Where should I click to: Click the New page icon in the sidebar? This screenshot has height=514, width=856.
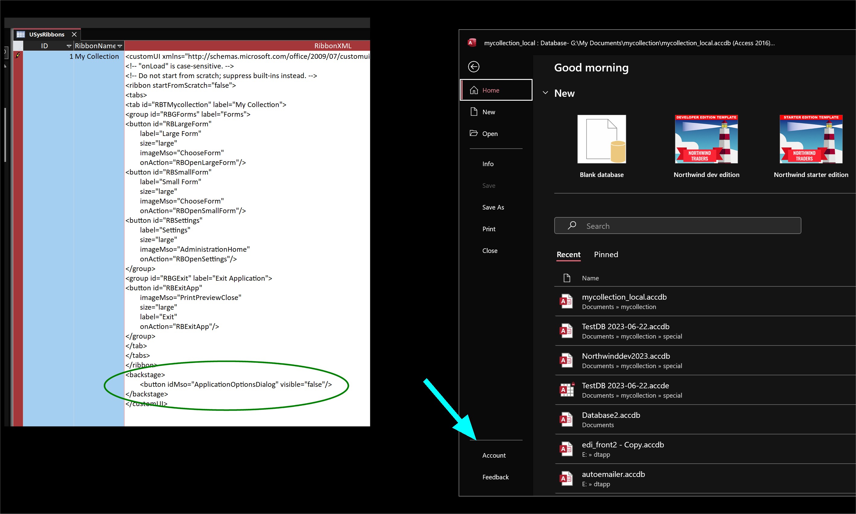(x=474, y=112)
